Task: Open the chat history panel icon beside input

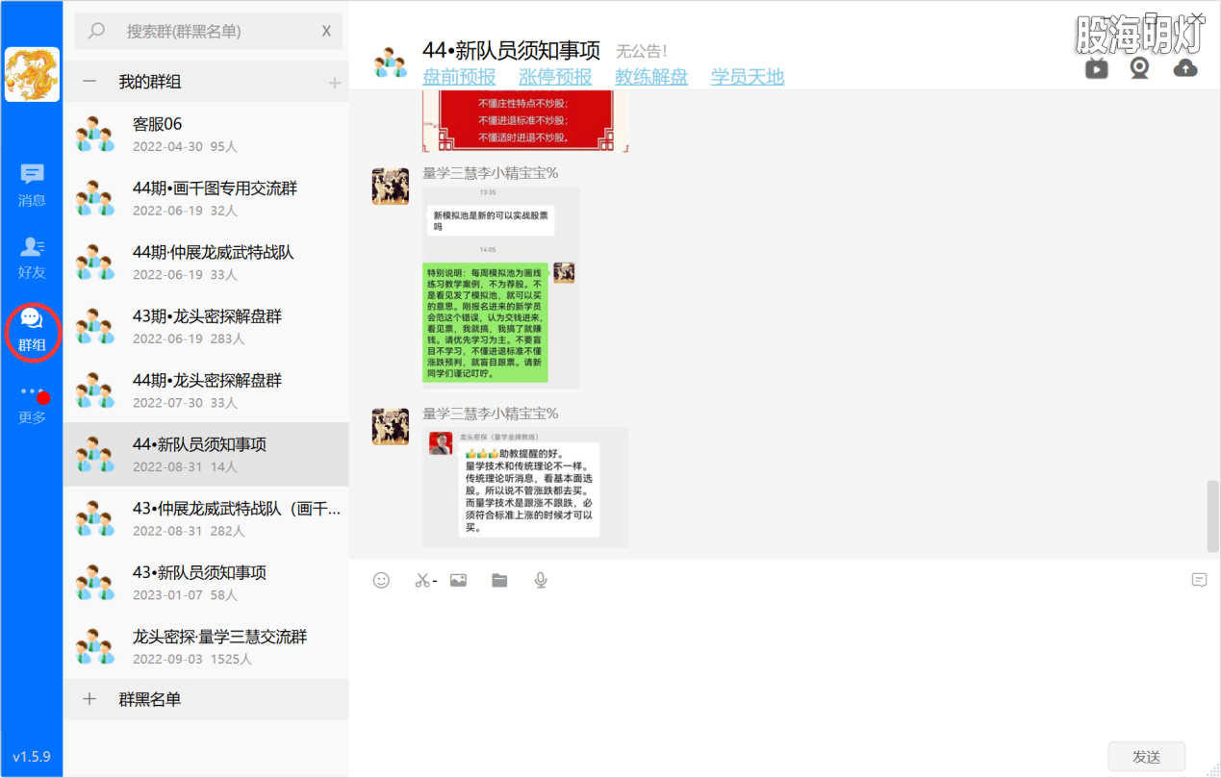Action: coord(1199,580)
